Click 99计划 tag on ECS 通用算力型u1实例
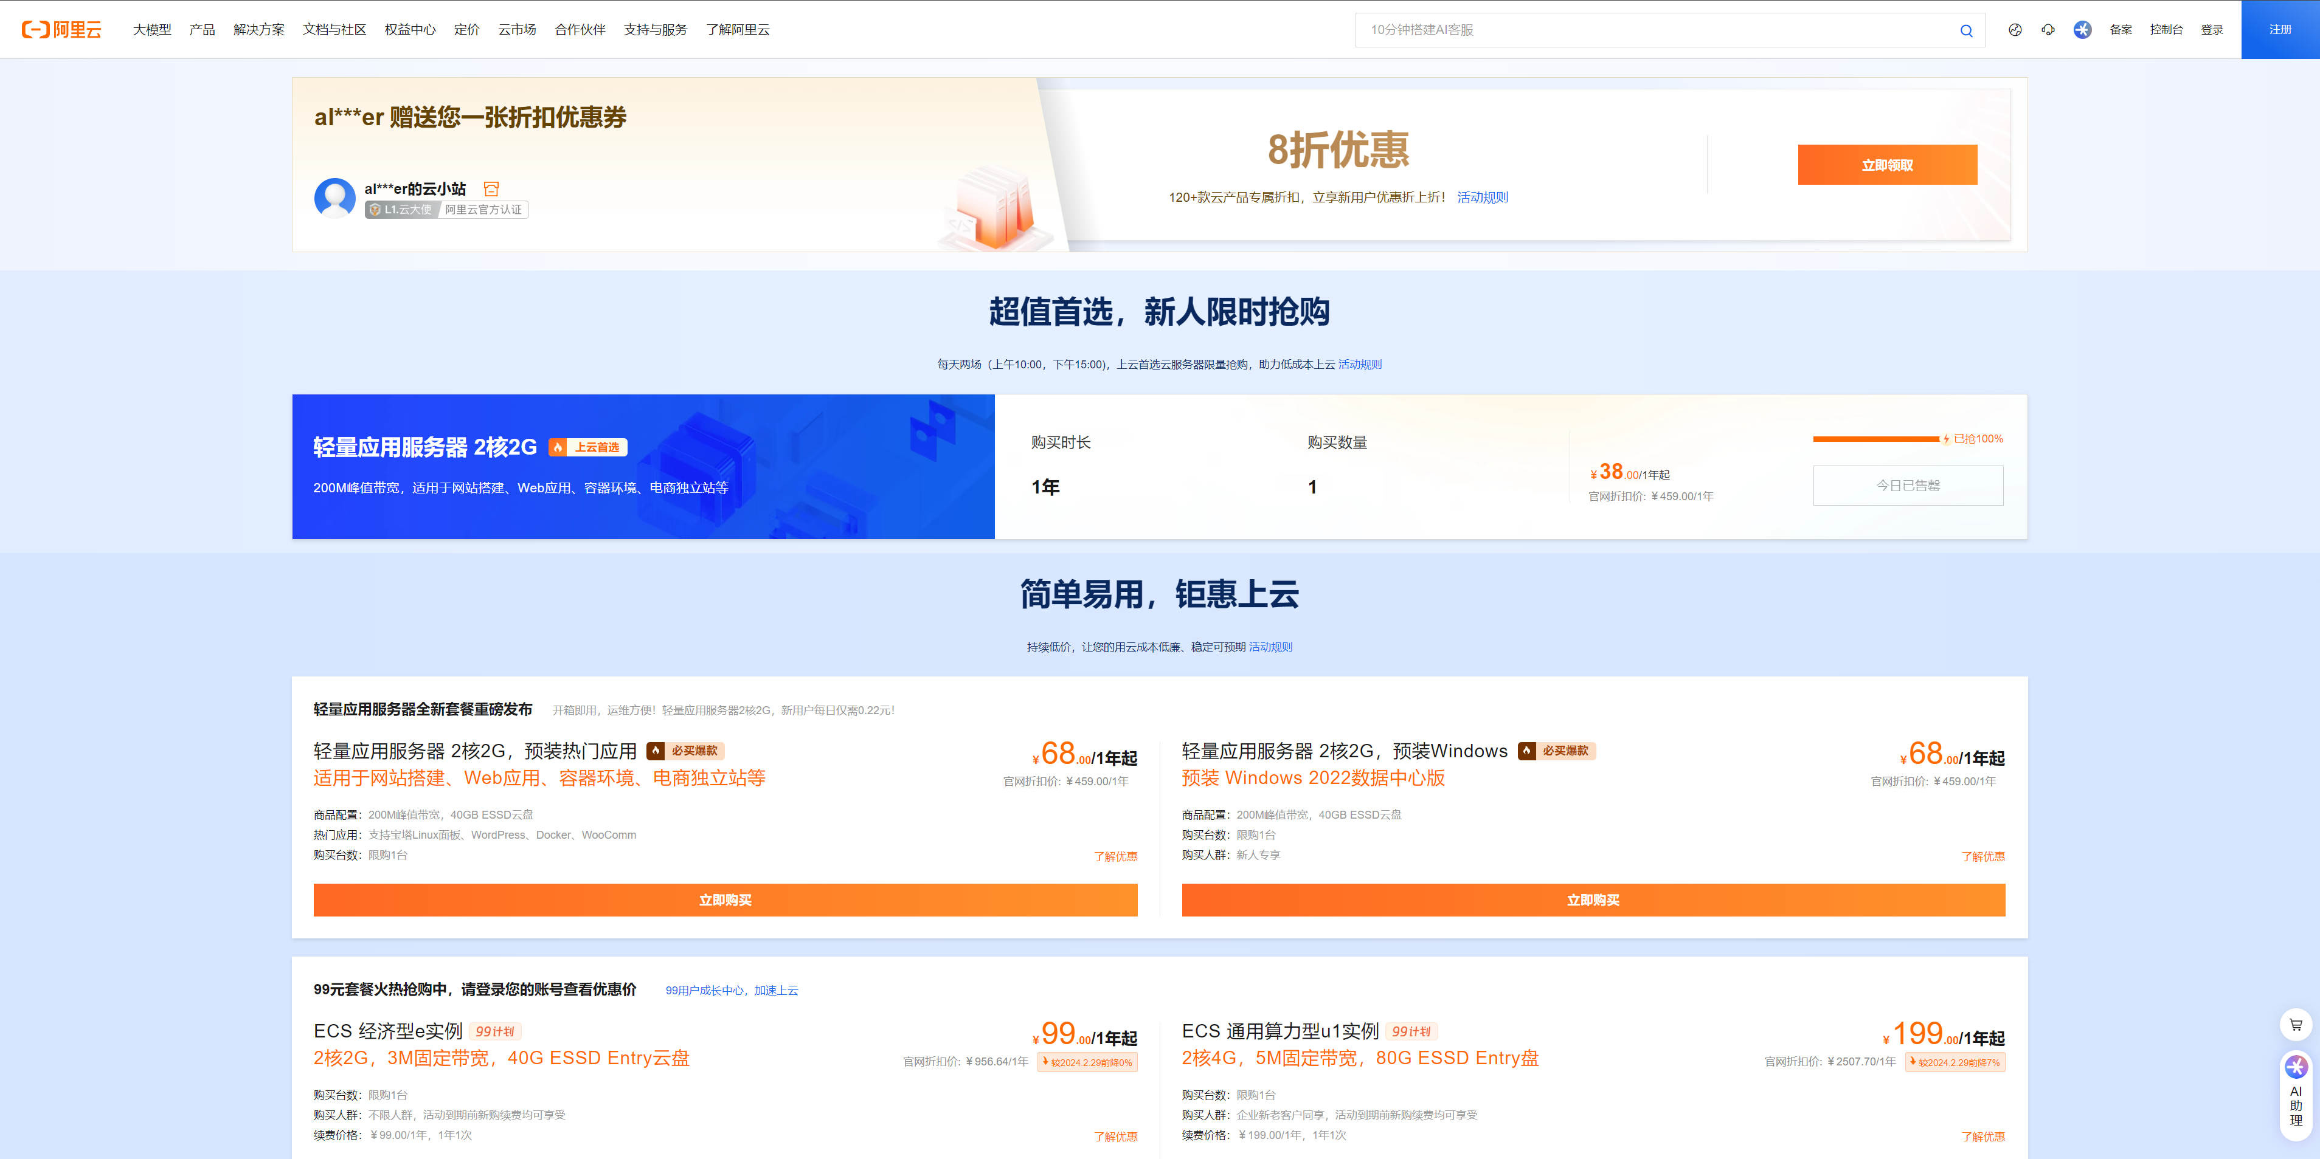Image resolution: width=2320 pixels, height=1159 pixels. pyautogui.click(x=1411, y=1031)
